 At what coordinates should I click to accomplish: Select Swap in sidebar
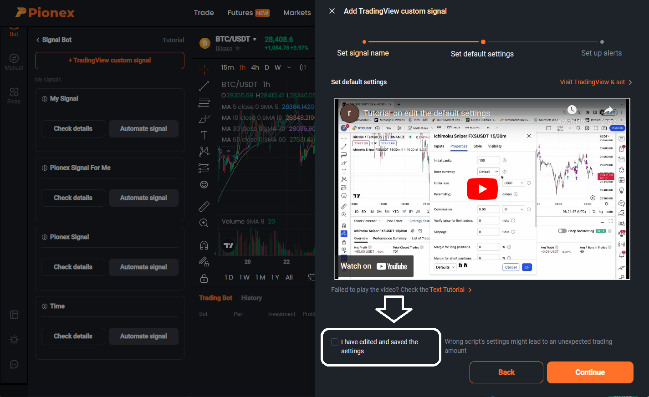click(x=14, y=96)
